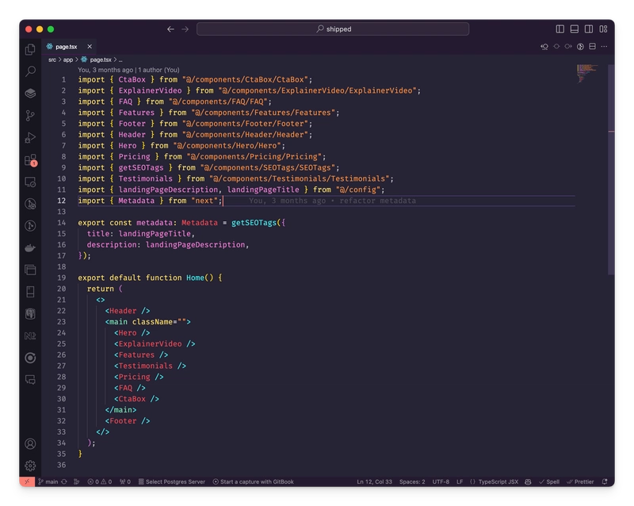
Task: Open the editor More Actions ellipsis
Action: click(x=604, y=47)
